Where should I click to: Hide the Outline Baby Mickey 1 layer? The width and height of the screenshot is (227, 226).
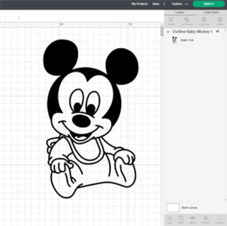coord(218,31)
